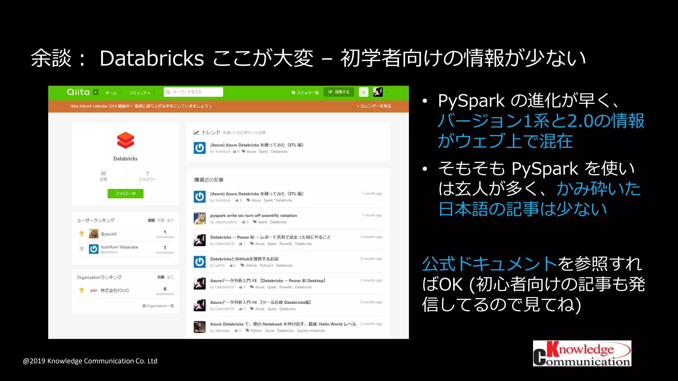This screenshot has width=678, height=381.
Task: Click the Databricks red logo icon
Action: click(x=125, y=141)
